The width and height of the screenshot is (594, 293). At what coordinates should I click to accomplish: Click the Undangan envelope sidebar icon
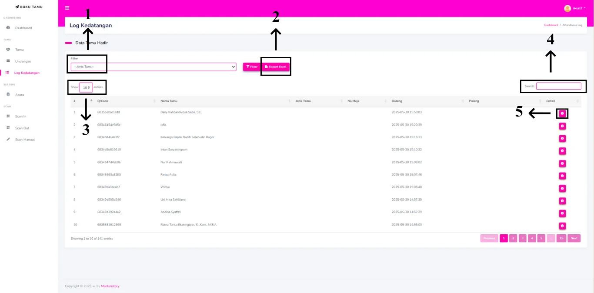8,61
